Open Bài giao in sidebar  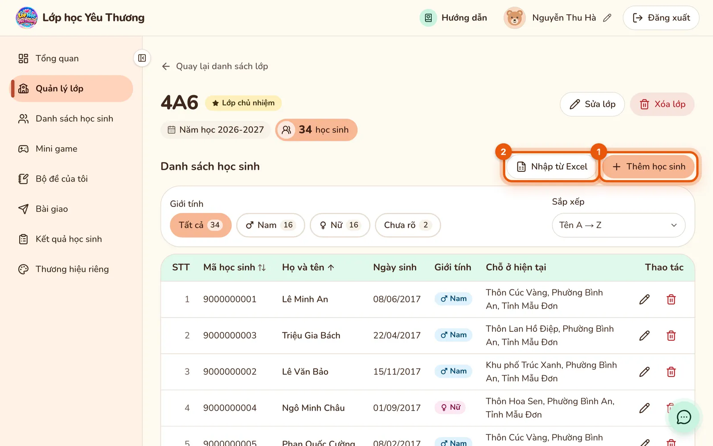71,209
